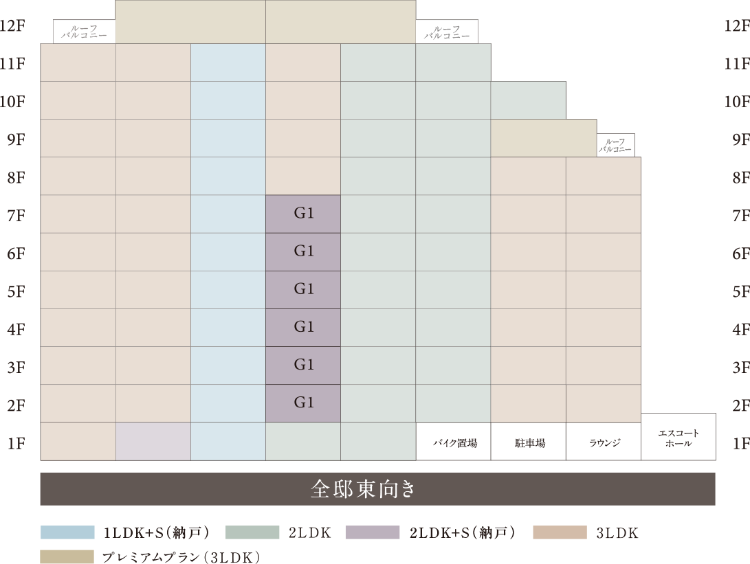Click the right-side 10F floor label

(737, 102)
